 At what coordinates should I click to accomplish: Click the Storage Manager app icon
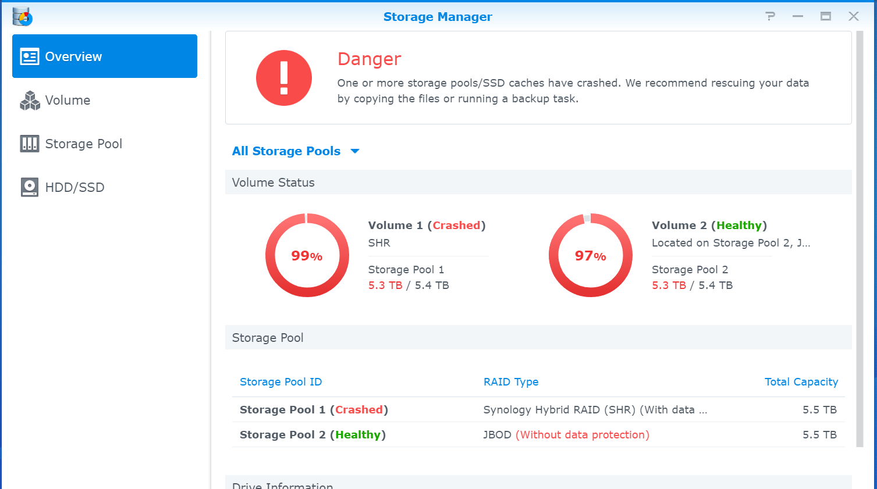[22, 17]
